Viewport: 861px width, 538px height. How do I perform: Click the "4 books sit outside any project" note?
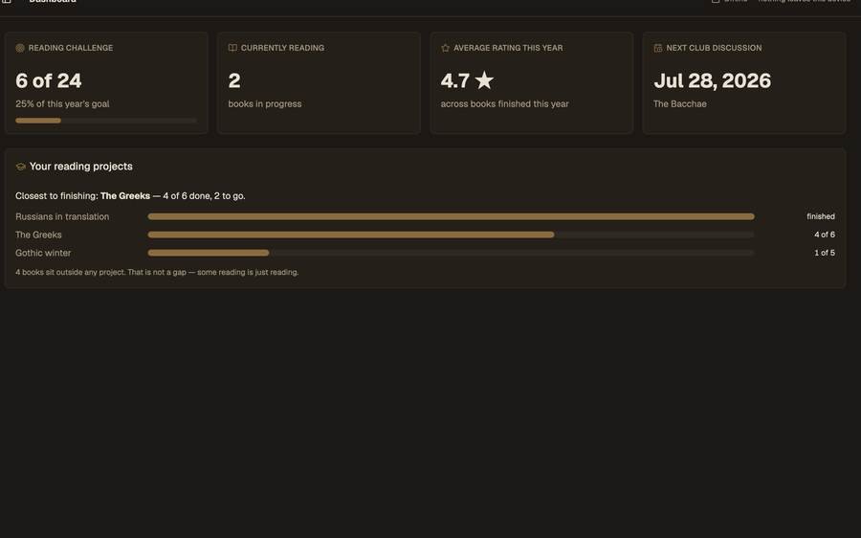[x=157, y=272]
